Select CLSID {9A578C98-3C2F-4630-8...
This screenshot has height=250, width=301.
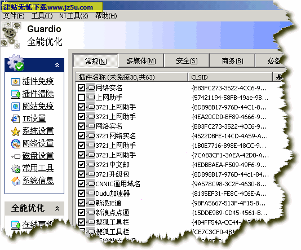[x=229, y=184]
